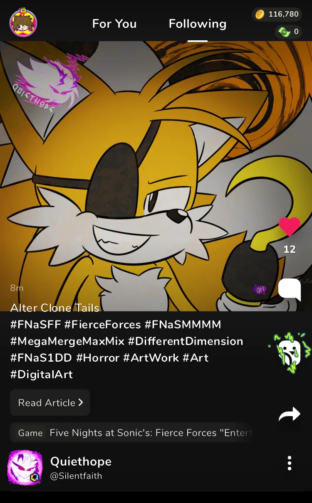312x503 pixels.
Task: Open Read Article button
Action: coord(50,402)
